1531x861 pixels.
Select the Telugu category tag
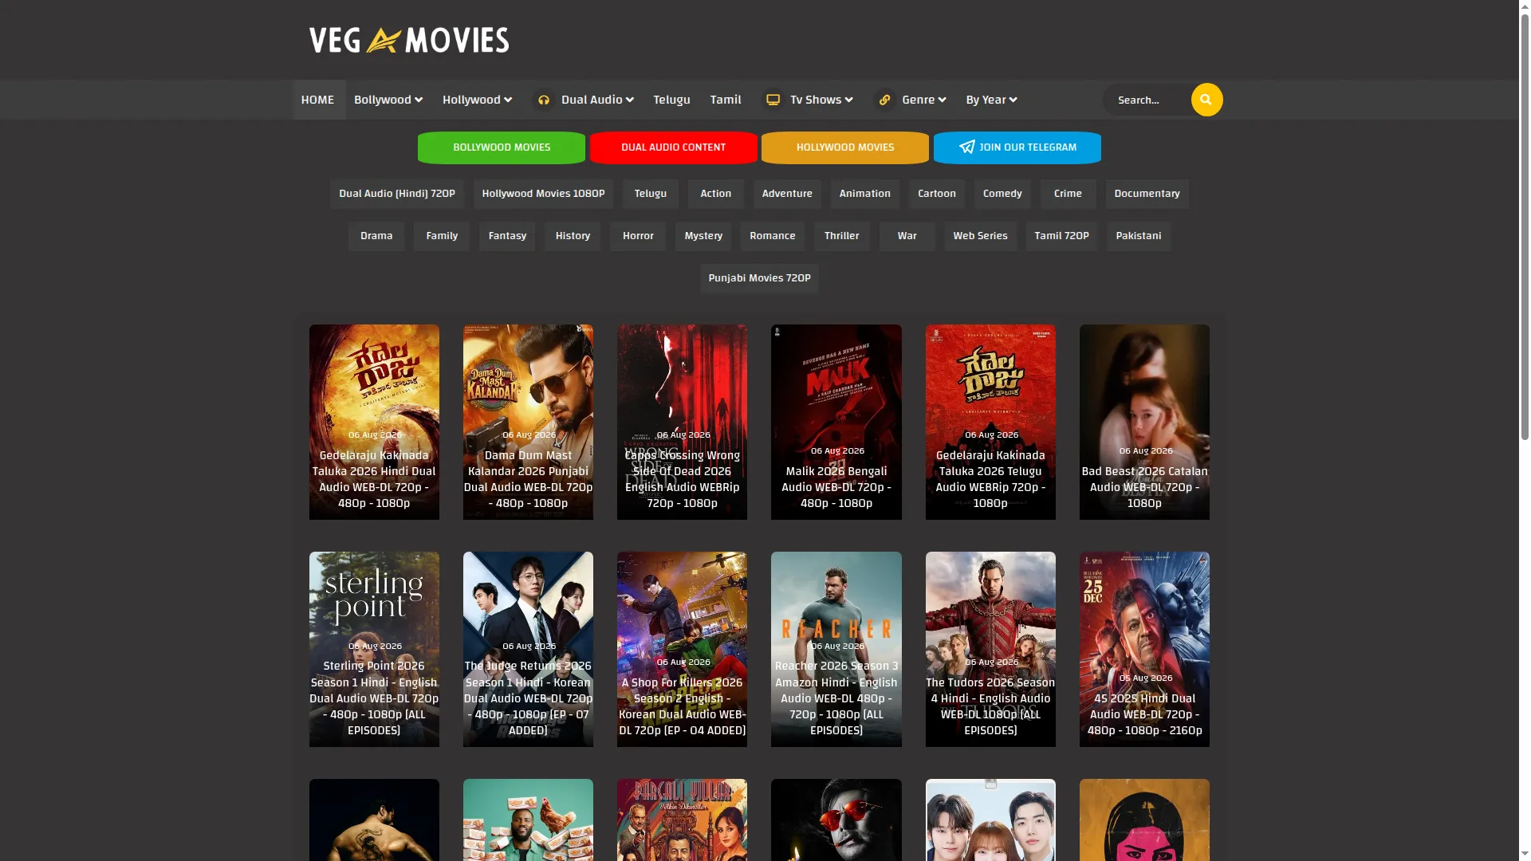[651, 194]
